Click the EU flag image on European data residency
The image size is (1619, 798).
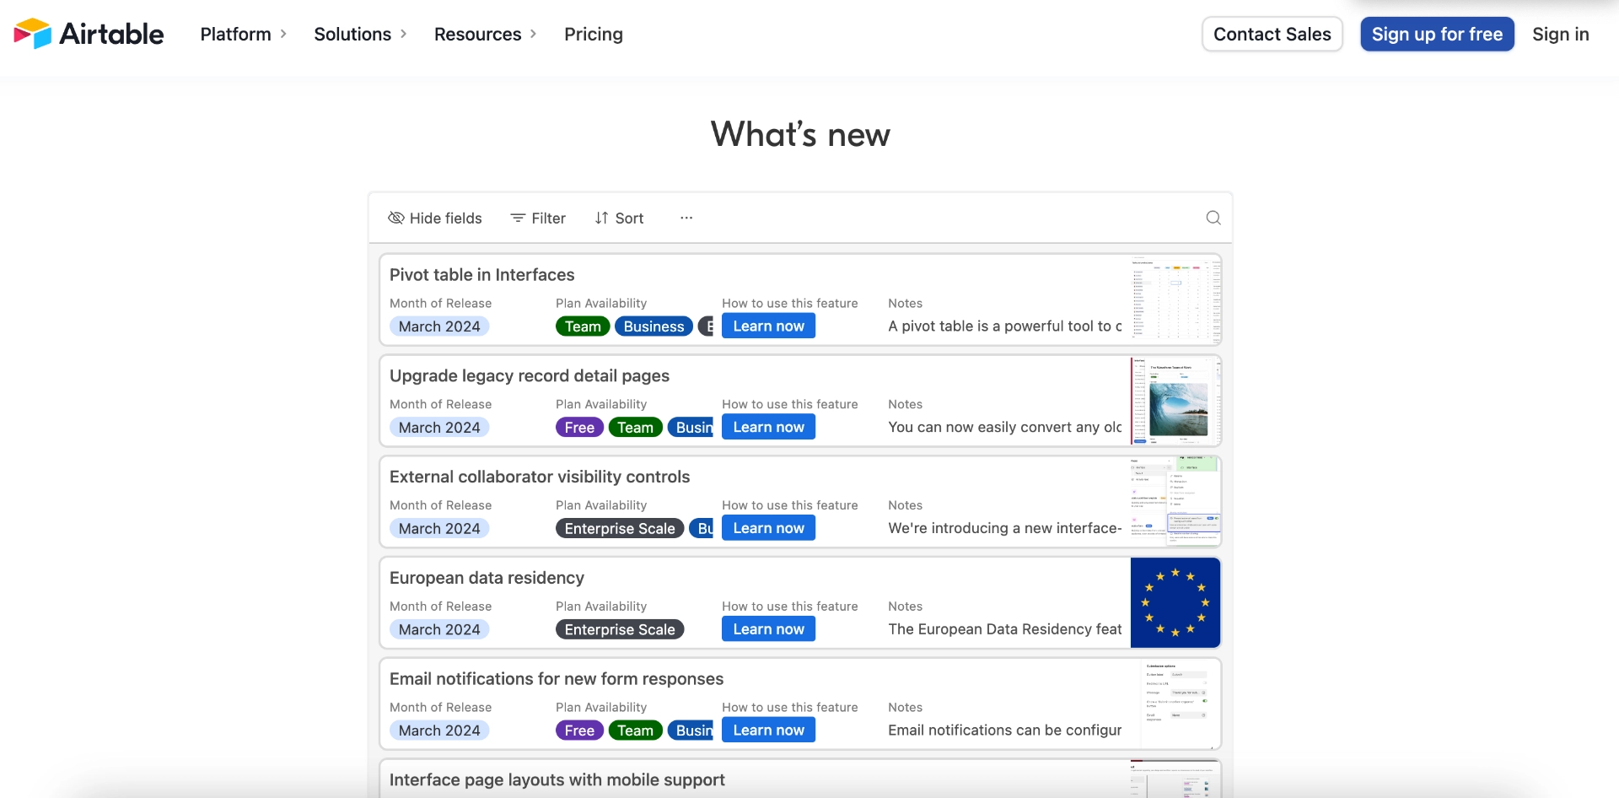(1174, 601)
